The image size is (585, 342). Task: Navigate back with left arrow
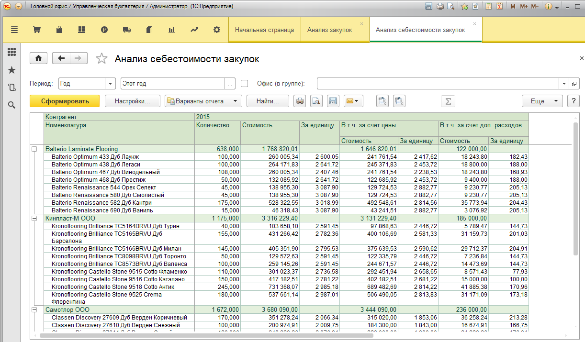[x=61, y=58]
